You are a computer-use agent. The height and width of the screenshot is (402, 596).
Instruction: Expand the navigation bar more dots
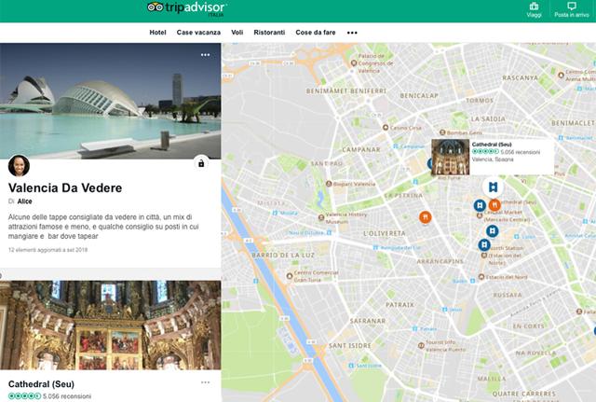point(352,33)
